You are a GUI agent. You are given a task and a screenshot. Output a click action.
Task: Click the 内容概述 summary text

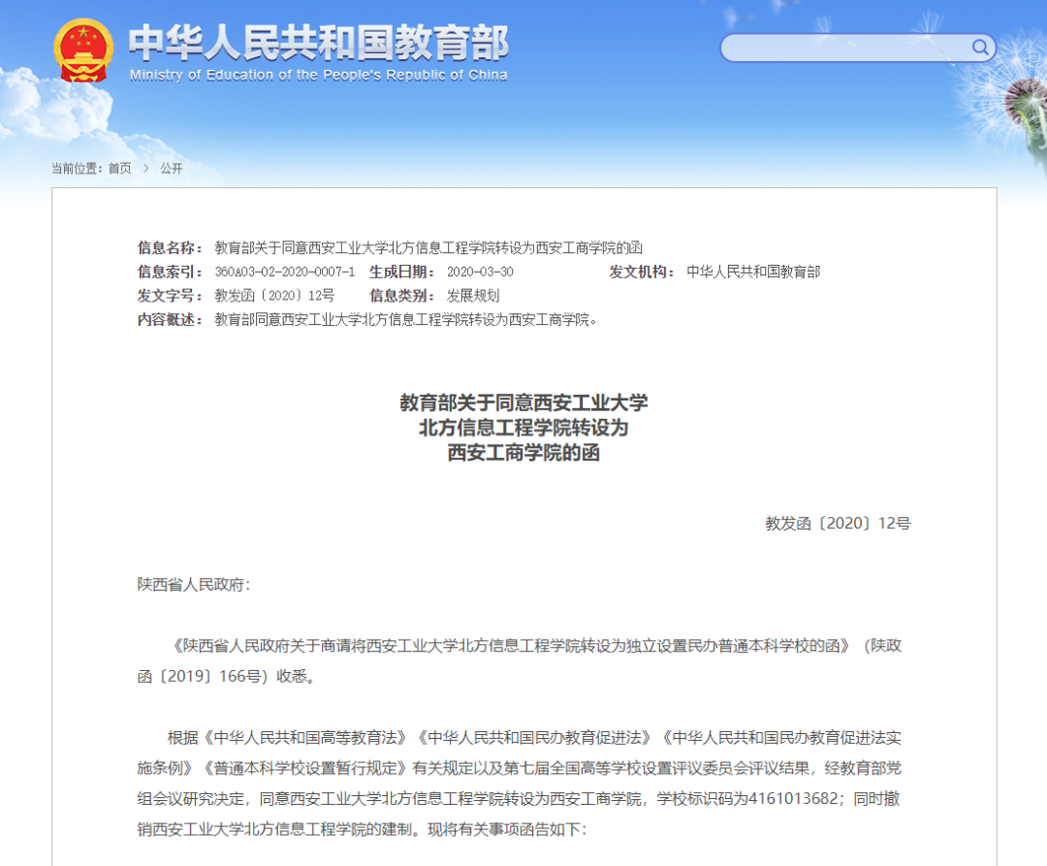click(x=406, y=320)
